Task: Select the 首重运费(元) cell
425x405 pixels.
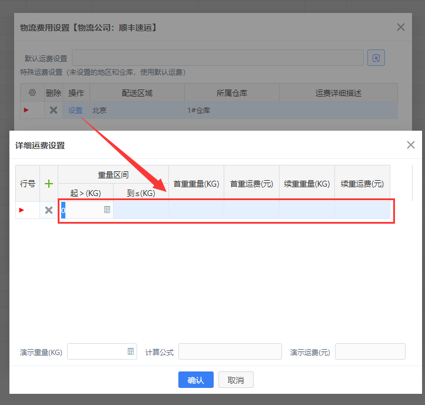Action: 251,210
